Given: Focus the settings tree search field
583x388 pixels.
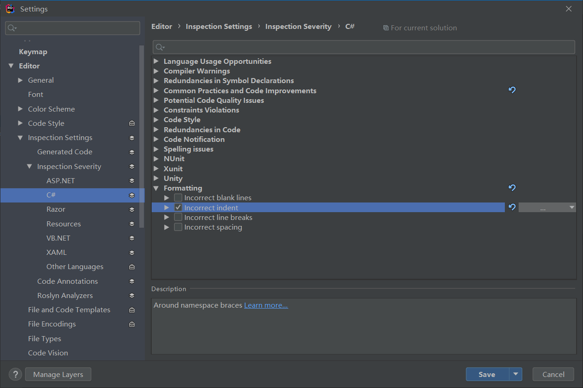Looking at the screenshot, I should click(73, 28).
